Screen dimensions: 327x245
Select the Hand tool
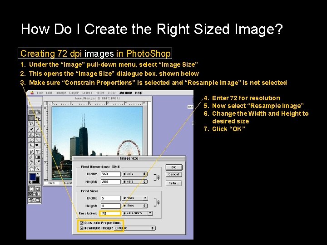(x=31, y=168)
